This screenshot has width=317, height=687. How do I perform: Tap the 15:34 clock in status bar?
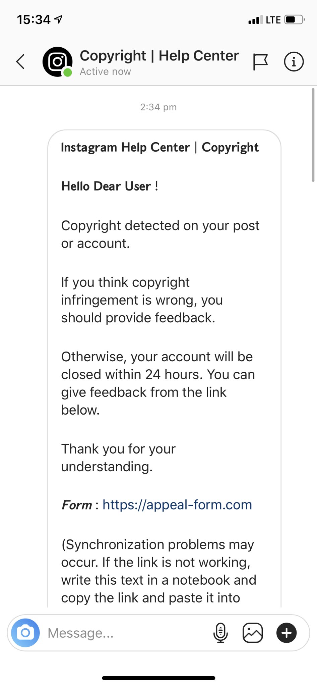(x=34, y=20)
